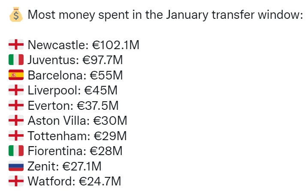Click the Spain flag beside Barcelona
Viewport: 307px width, 191px height.
(16, 75)
